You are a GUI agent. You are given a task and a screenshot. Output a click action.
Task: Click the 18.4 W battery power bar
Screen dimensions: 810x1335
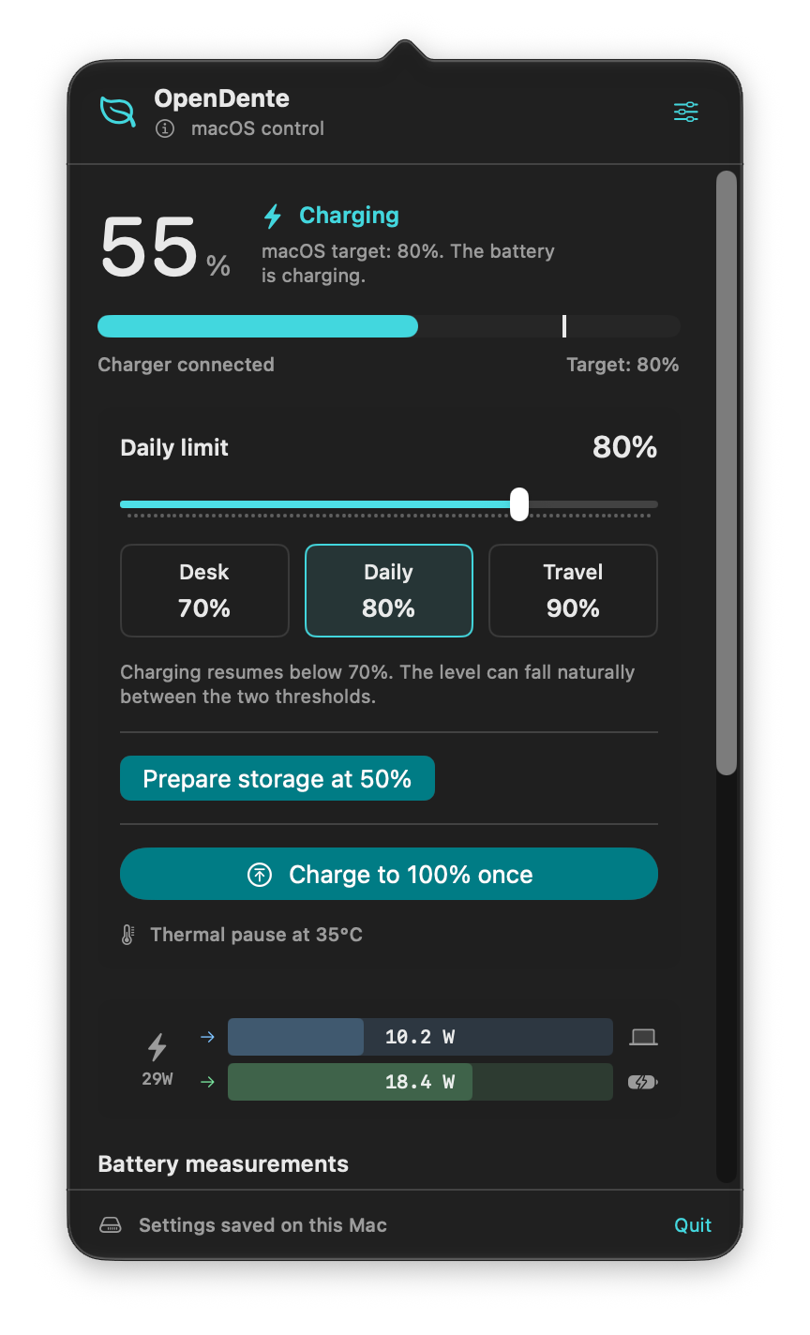coord(420,1082)
